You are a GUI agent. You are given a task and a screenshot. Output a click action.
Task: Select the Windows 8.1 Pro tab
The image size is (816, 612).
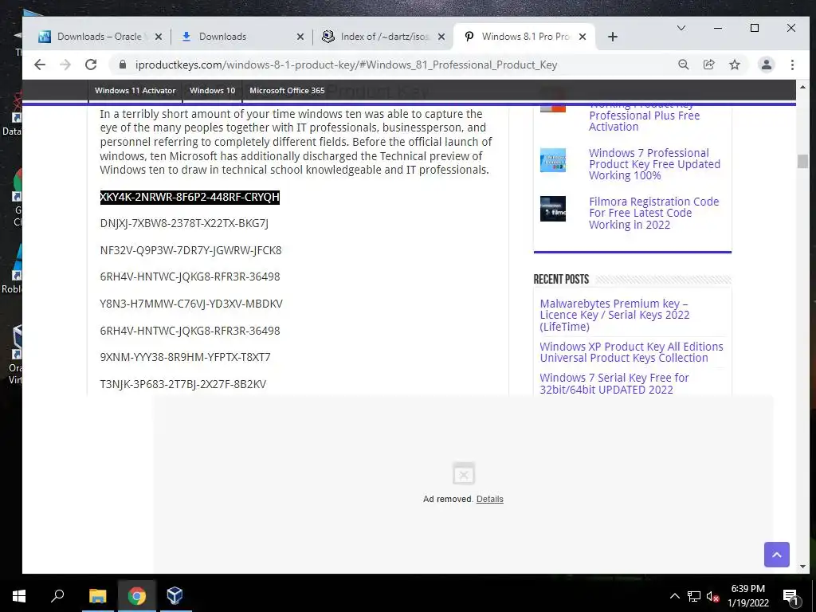pos(524,37)
